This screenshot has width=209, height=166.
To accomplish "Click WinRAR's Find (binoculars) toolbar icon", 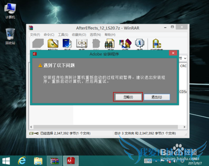I will pos(110,44).
